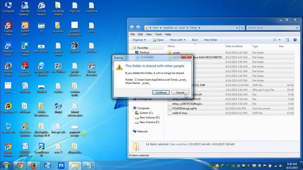The width and height of the screenshot is (303, 170).
Task: Select the western union file on desktop
Action: pyautogui.click(x=58, y=49)
